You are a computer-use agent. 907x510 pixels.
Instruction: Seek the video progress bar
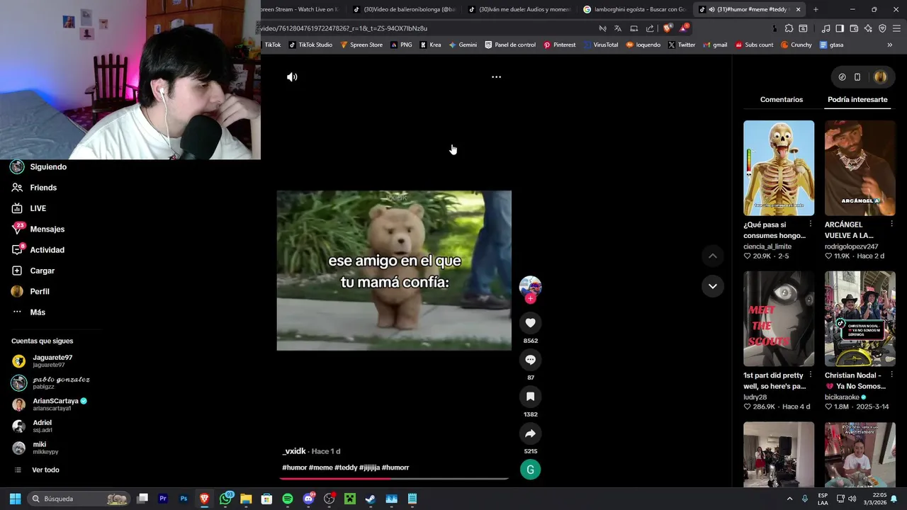tap(394, 479)
